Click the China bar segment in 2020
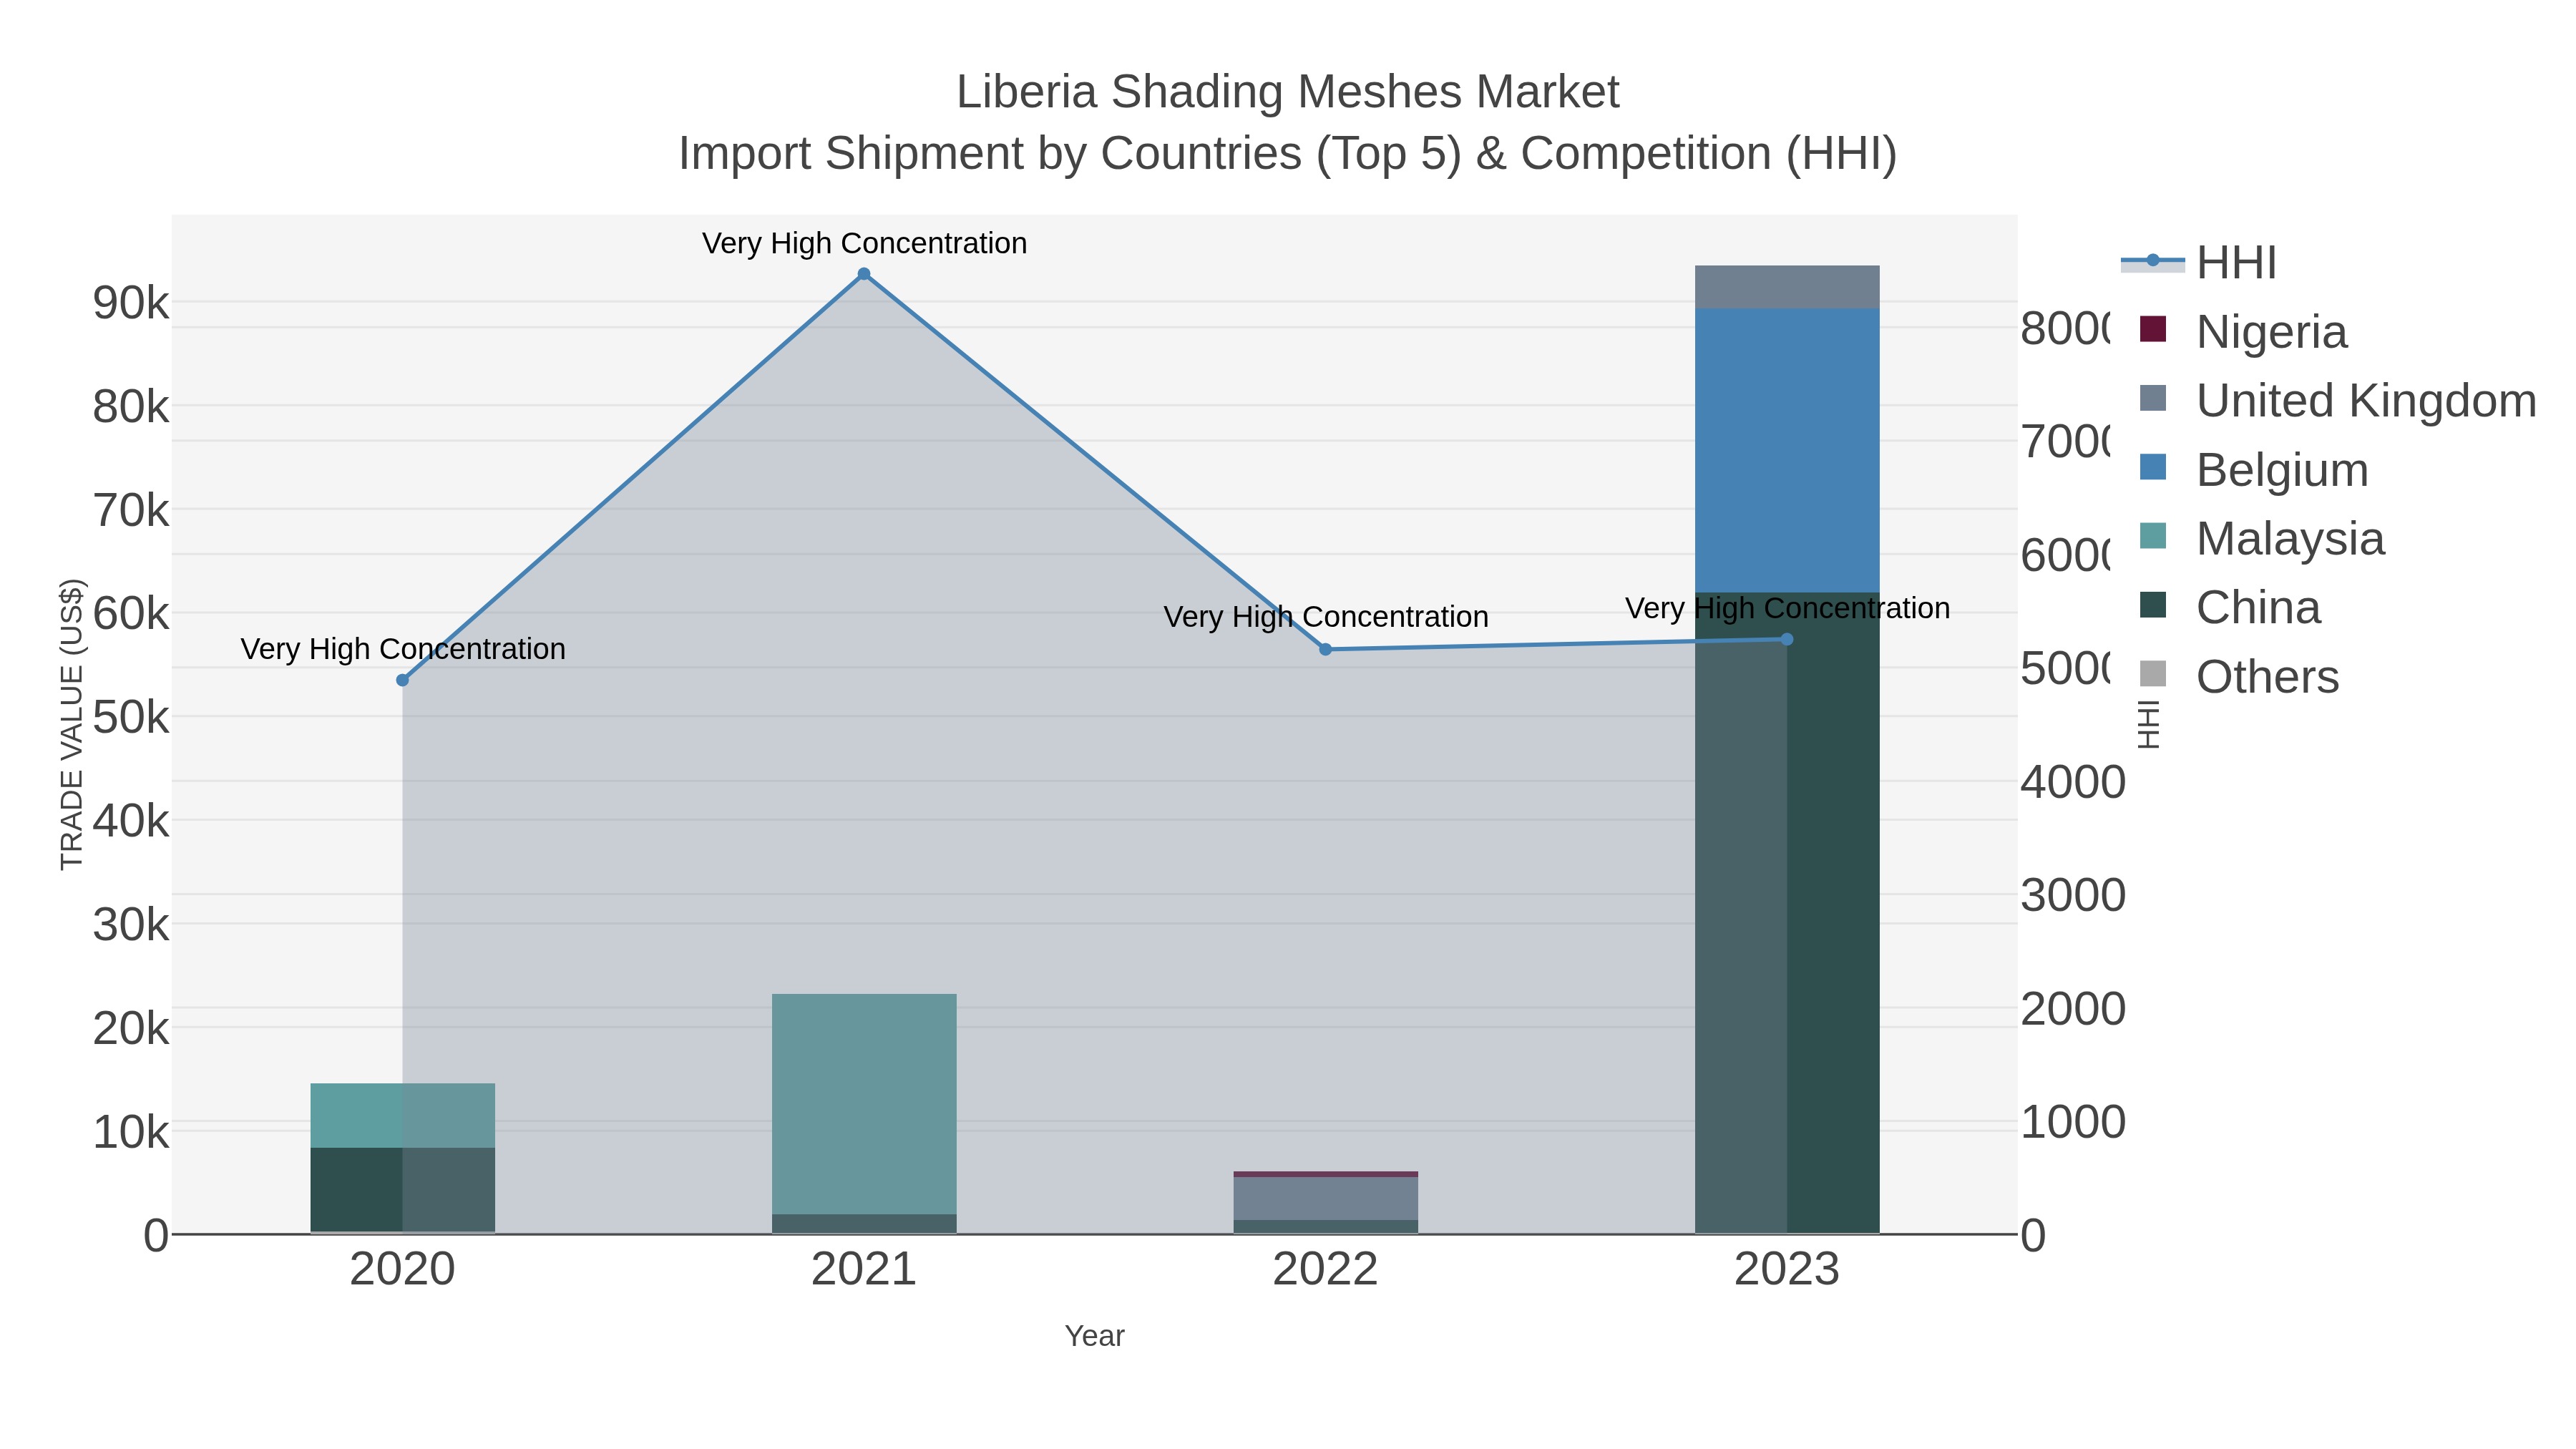Screen dimensions: 2576x1449 [x=403, y=1189]
